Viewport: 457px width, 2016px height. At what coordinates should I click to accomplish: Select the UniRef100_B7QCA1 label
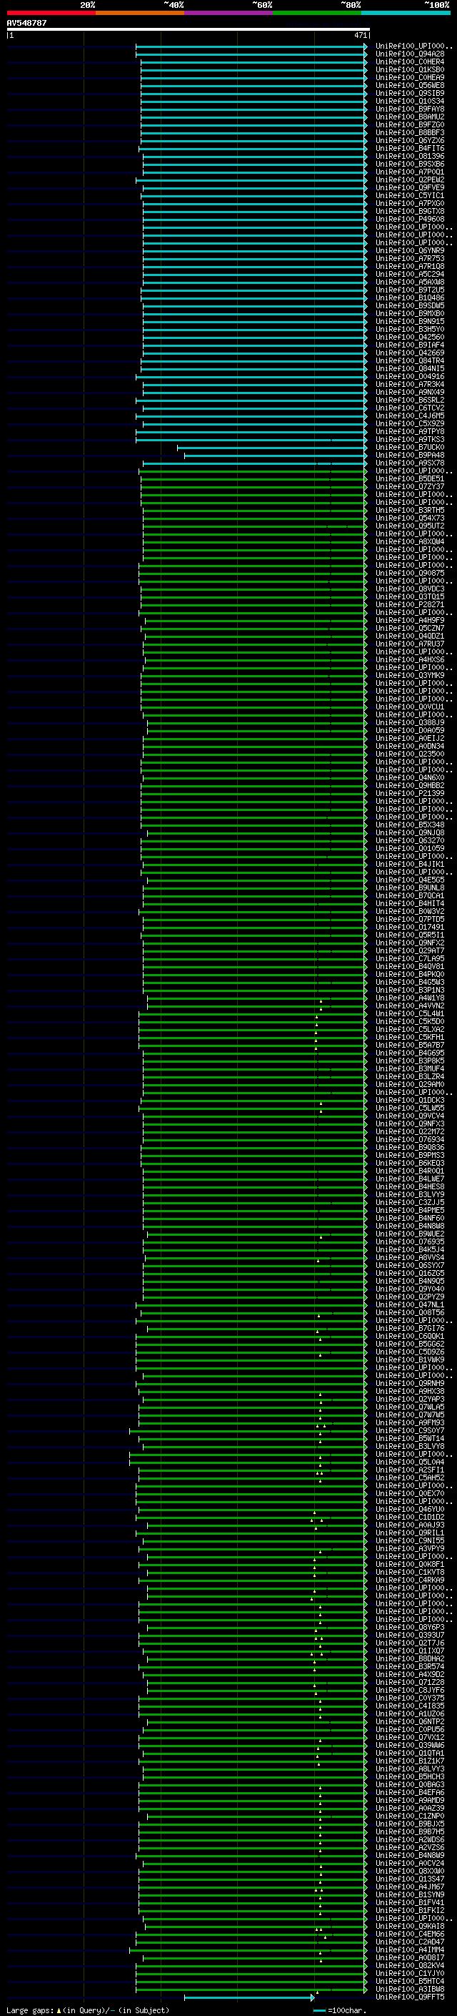tap(410, 895)
